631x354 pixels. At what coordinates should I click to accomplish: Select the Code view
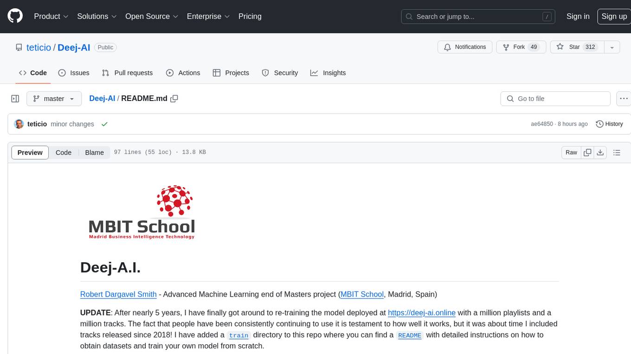pos(64,152)
